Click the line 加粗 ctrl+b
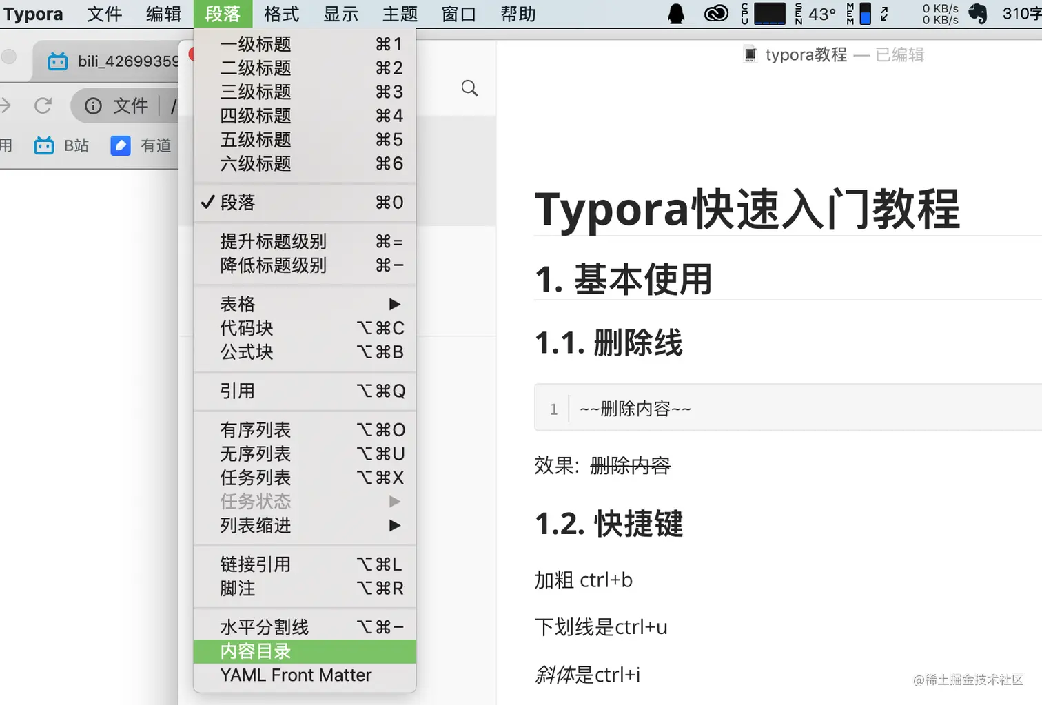 [584, 580]
